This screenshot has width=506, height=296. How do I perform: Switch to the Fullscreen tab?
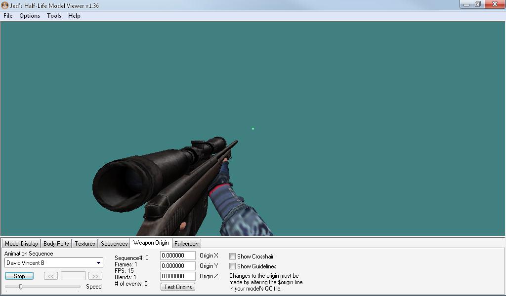pos(186,244)
